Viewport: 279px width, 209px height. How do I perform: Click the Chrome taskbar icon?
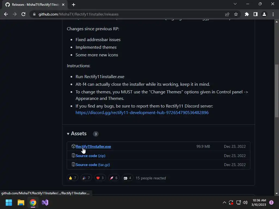[x=33, y=202]
